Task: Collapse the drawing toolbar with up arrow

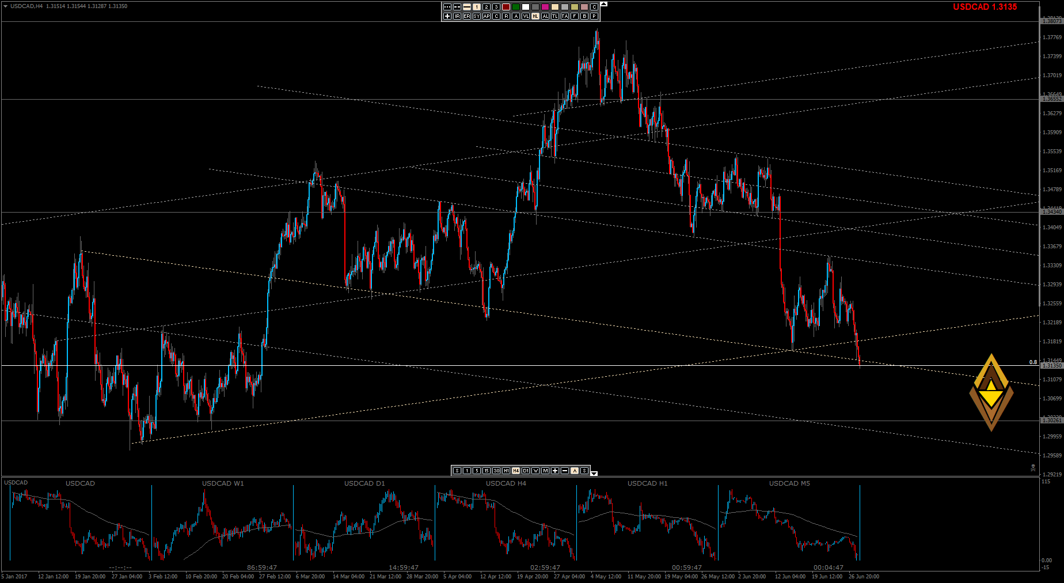Action: pos(603,4)
